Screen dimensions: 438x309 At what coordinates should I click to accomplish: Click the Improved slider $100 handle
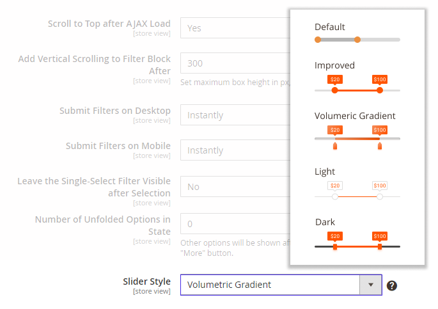click(380, 90)
